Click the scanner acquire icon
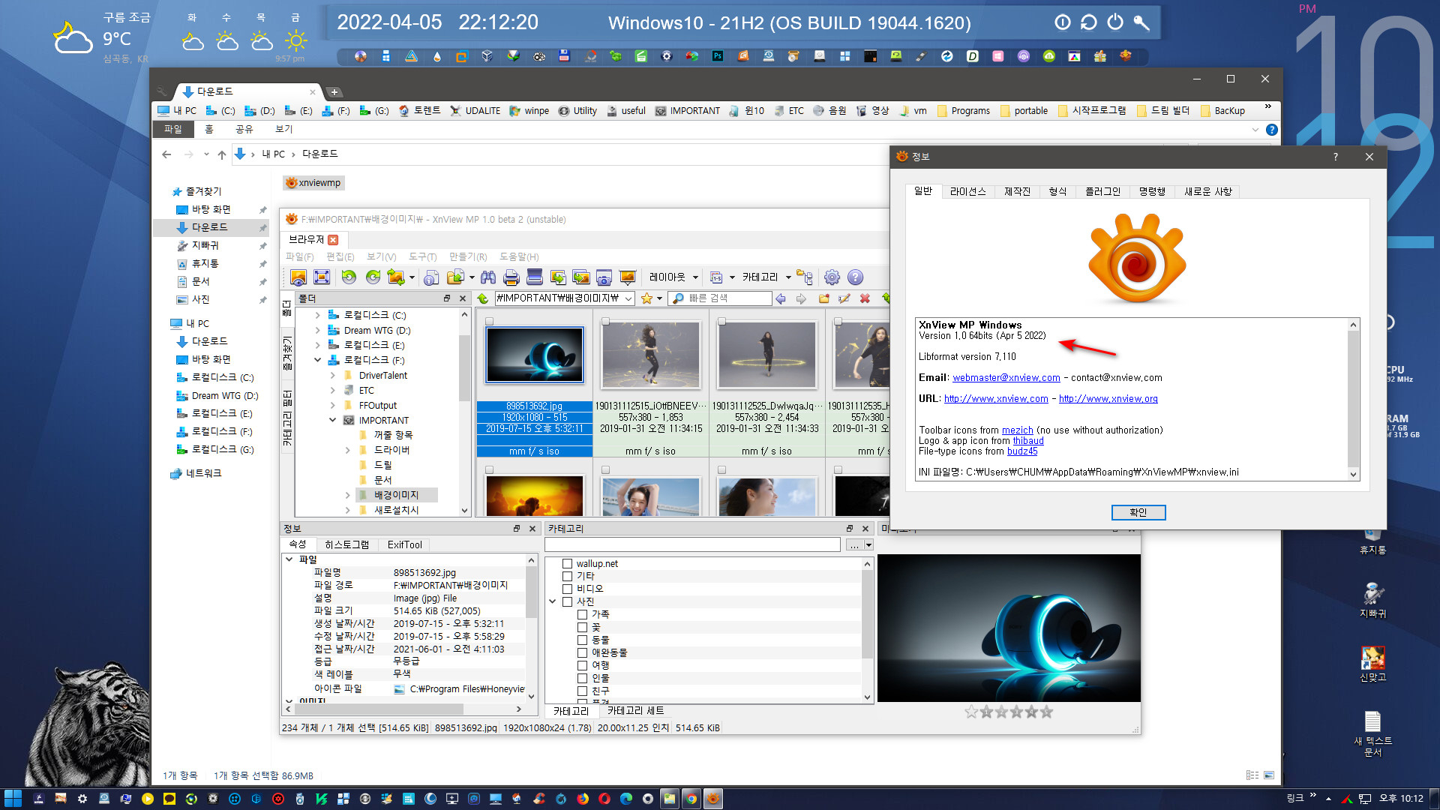1440x810 pixels. pyautogui.click(x=535, y=277)
